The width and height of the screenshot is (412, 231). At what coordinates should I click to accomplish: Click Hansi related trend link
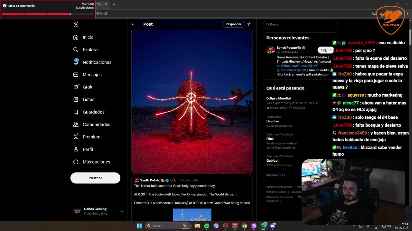[294, 143]
